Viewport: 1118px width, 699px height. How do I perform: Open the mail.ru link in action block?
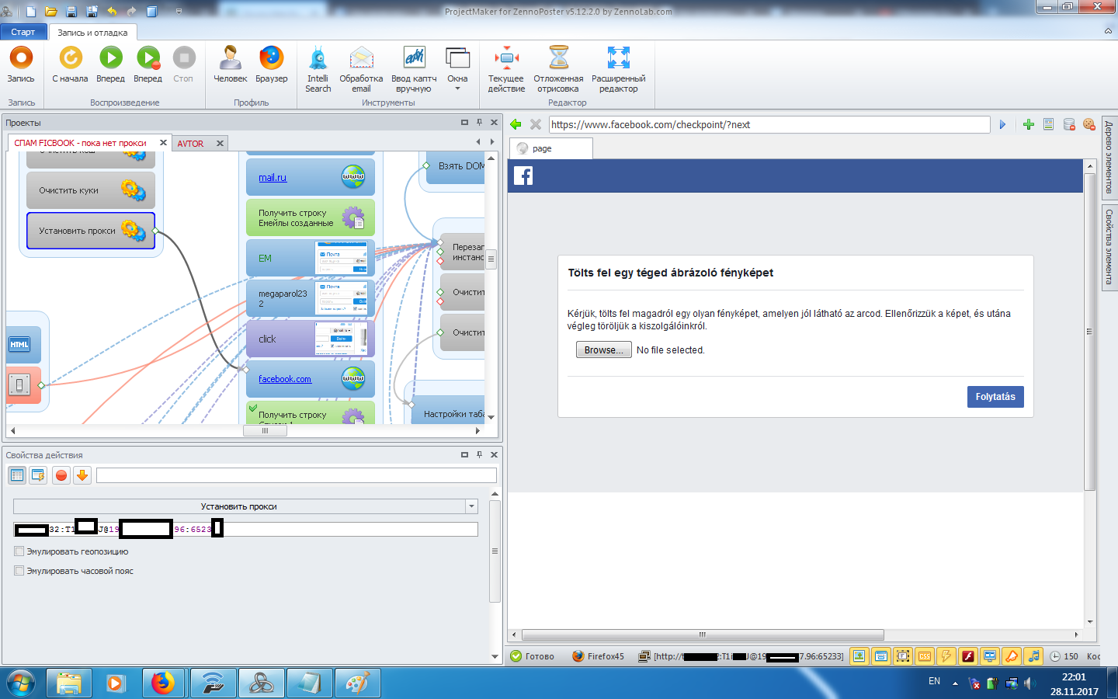point(273,178)
